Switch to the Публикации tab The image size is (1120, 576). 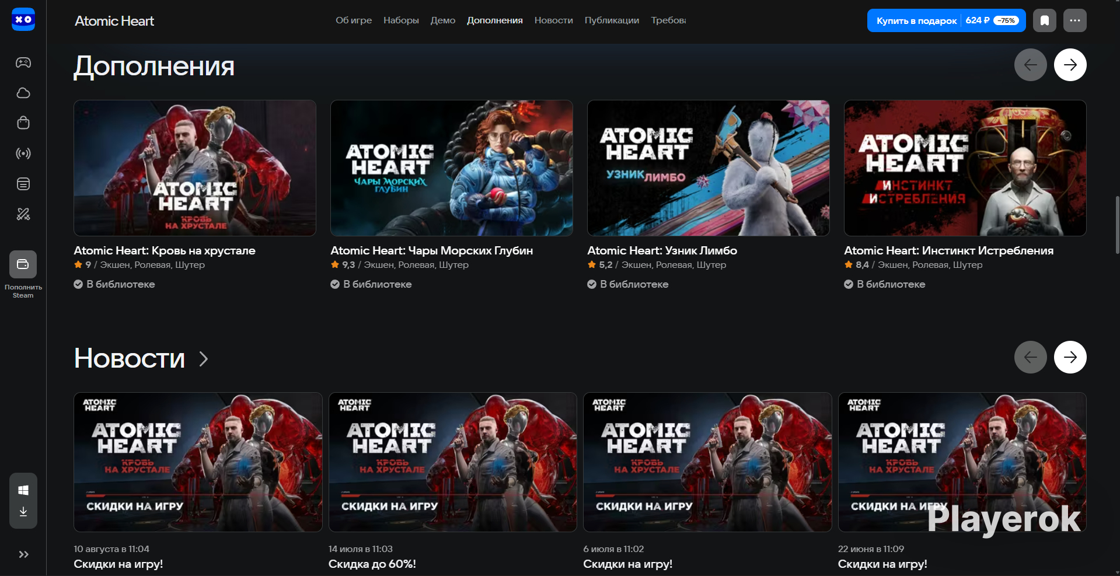coord(612,20)
